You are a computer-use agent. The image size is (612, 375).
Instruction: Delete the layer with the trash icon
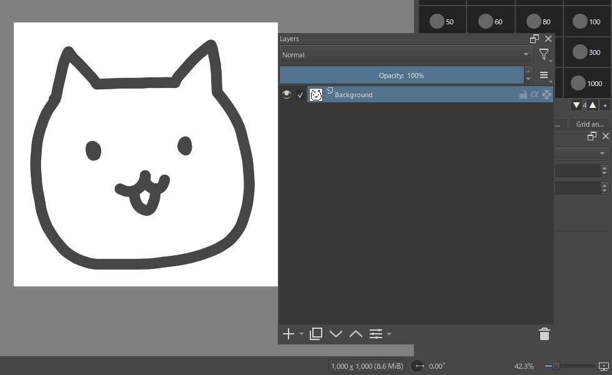[x=545, y=334]
